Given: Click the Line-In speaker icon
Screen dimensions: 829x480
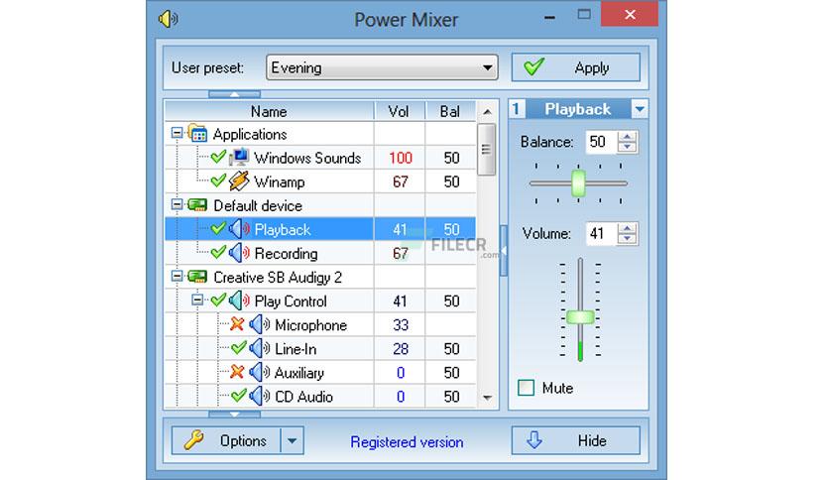Looking at the screenshot, I should [x=260, y=348].
